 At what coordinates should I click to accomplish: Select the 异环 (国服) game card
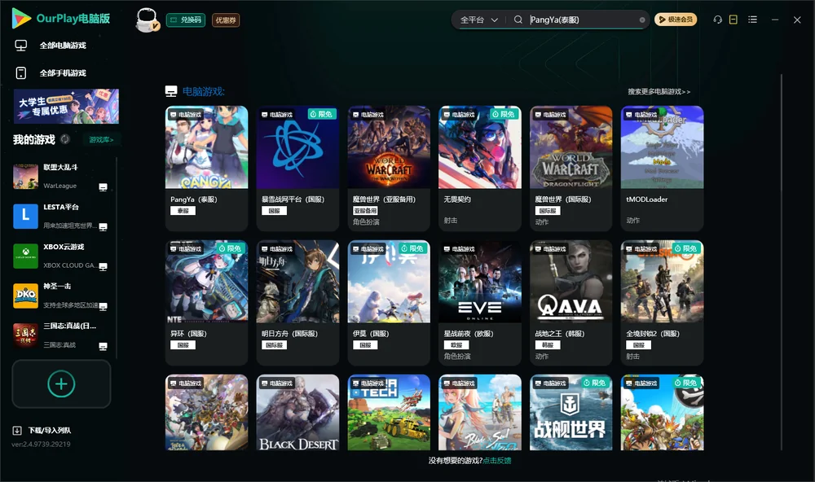click(x=206, y=303)
